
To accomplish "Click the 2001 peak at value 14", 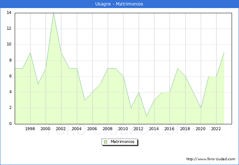I will point(53,13).
